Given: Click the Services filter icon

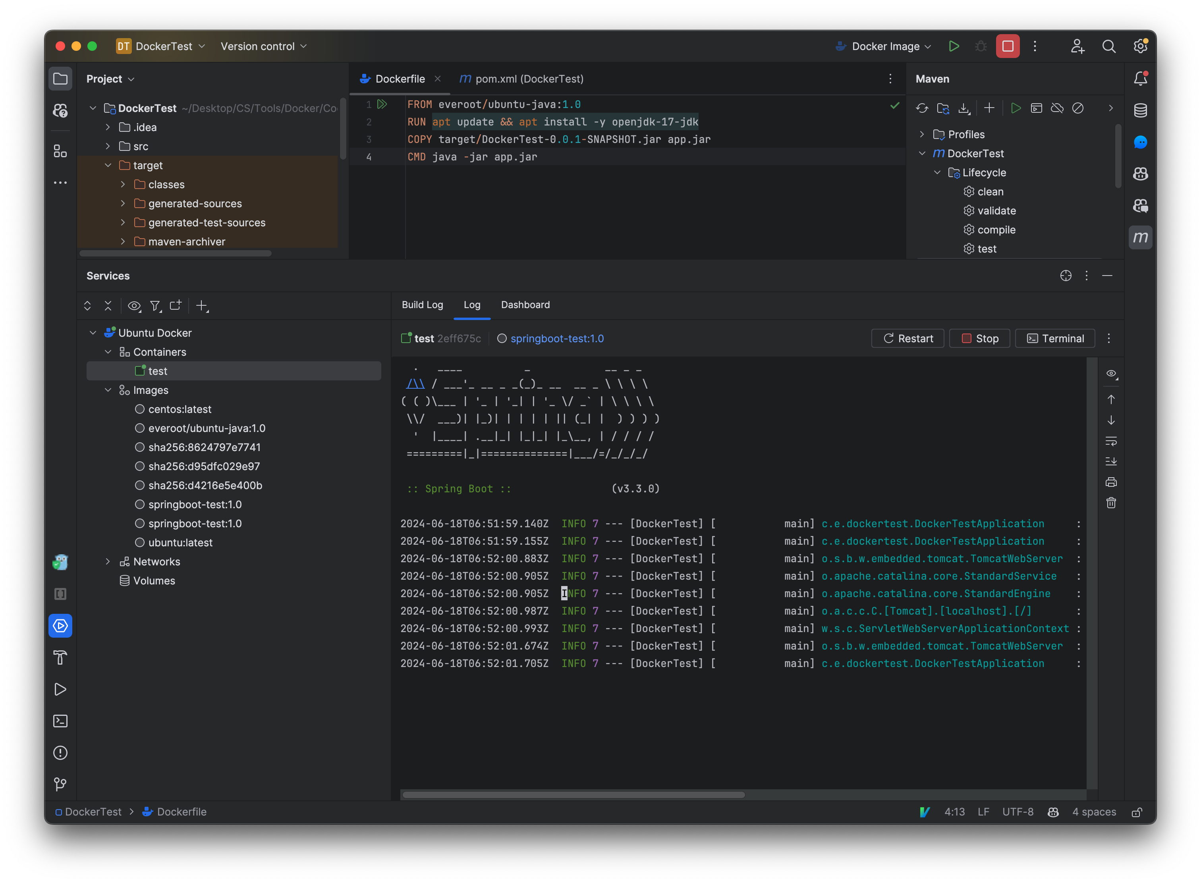Looking at the screenshot, I should coord(155,306).
